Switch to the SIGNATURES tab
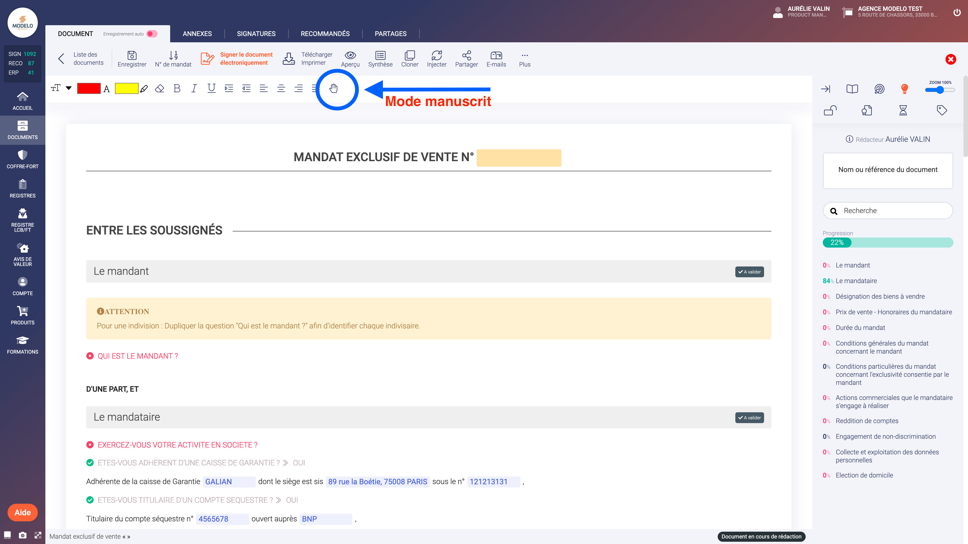 (256, 34)
